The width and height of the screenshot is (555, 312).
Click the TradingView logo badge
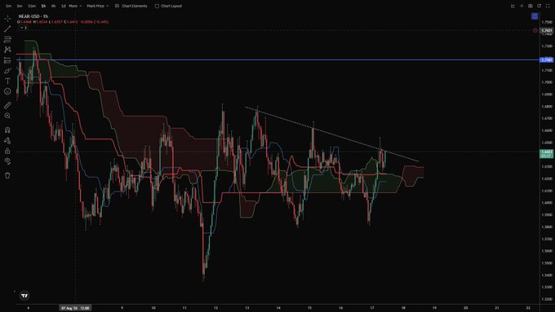tap(24, 296)
